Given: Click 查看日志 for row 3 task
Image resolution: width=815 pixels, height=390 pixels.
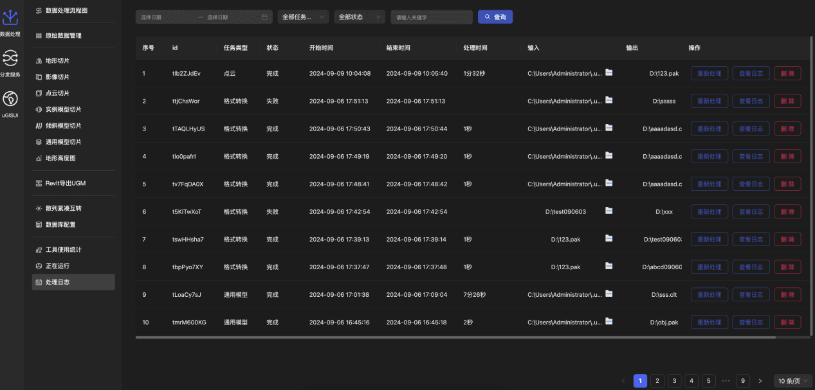Looking at the screenshot, I should (751, 129).
